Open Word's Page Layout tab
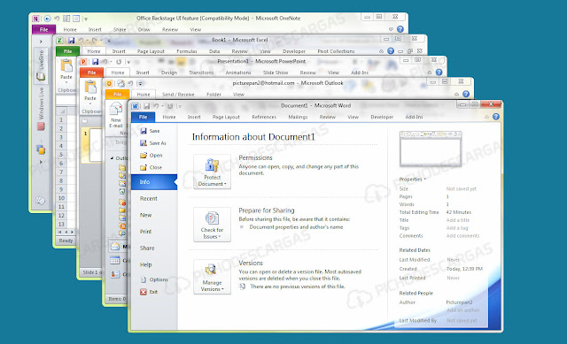The height and width of the screenshot is (344, 567). point(226,117)
